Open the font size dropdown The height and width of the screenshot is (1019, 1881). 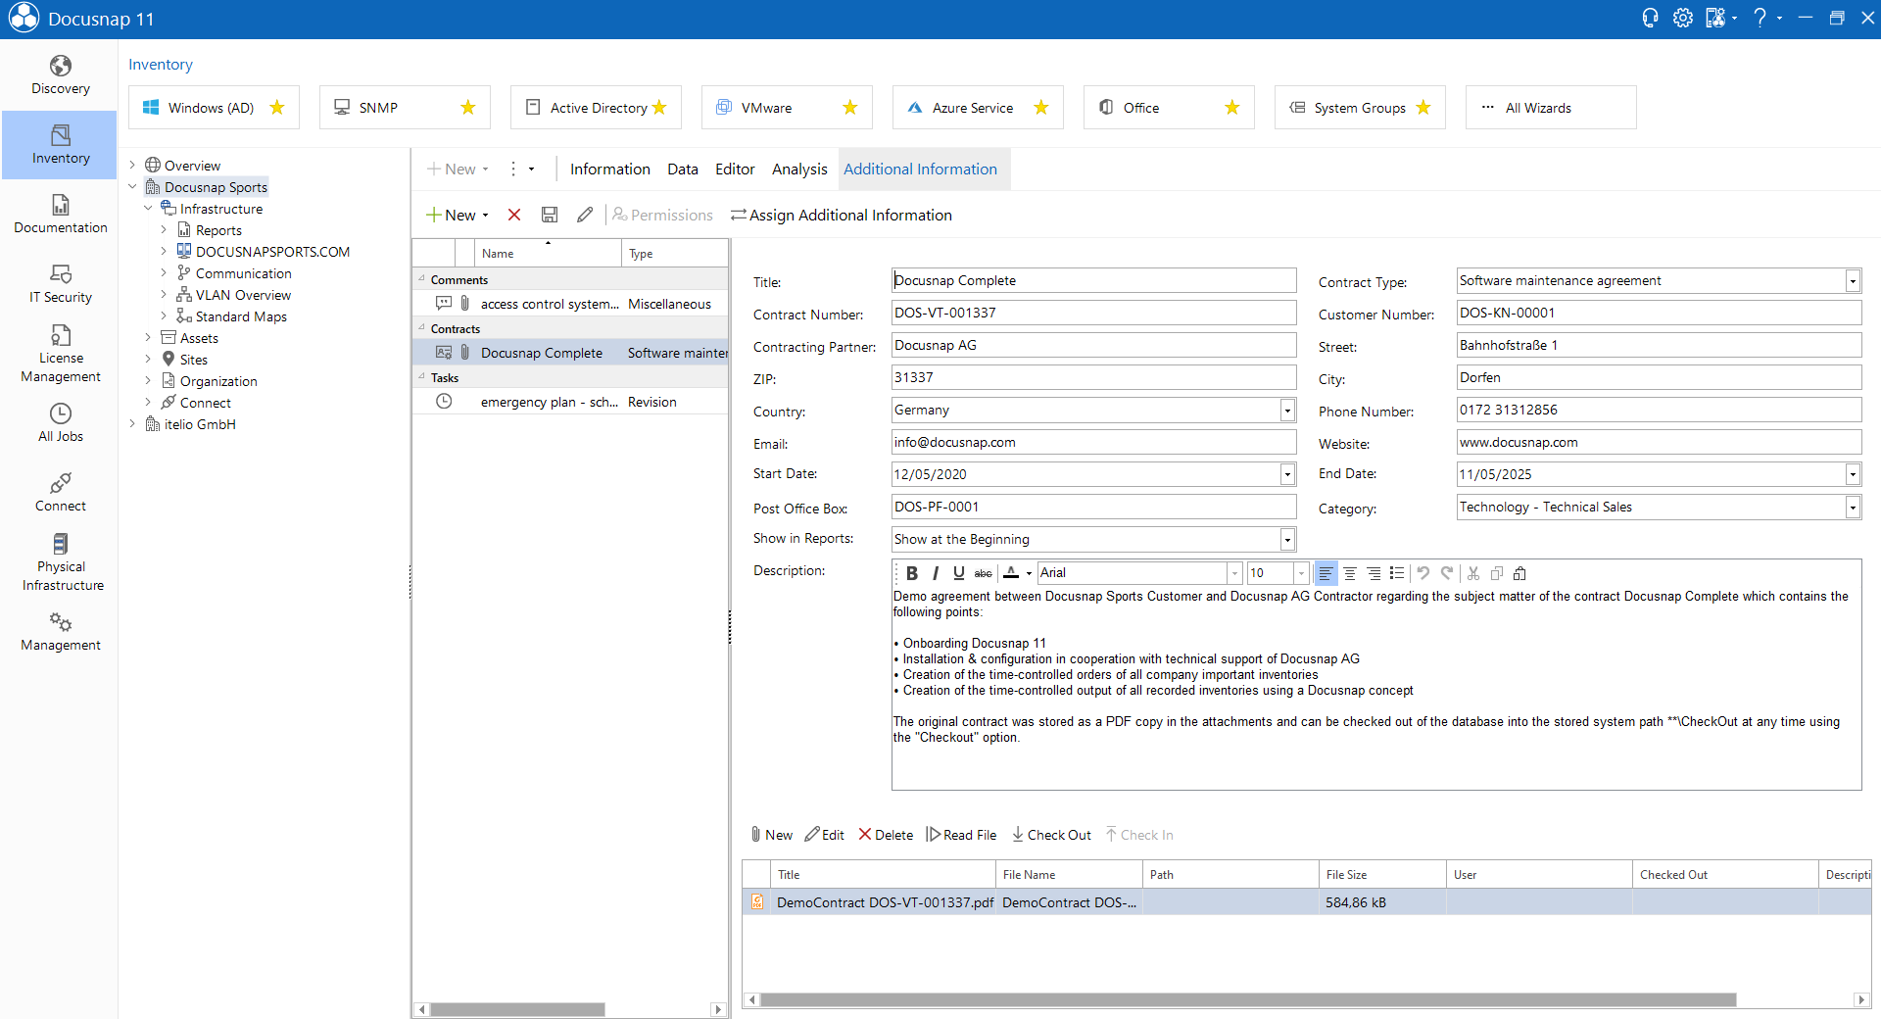click(x=1301, y=573)
